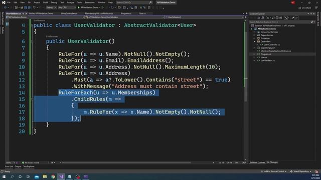Switch to the User.cs editor tab
Image resolution: width=321 pixels, height=180 pixels.
coord(142,13)
